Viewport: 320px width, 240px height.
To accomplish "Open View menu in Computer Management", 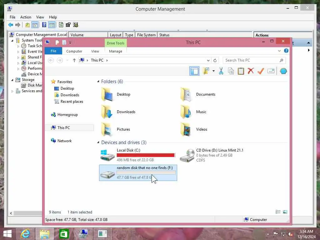I will (x=40, y=17).
